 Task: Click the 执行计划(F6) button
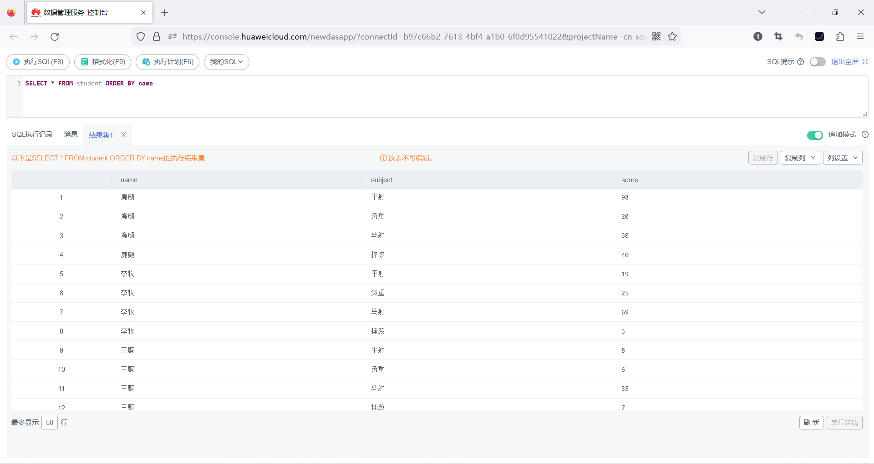(x=168, y=62)
